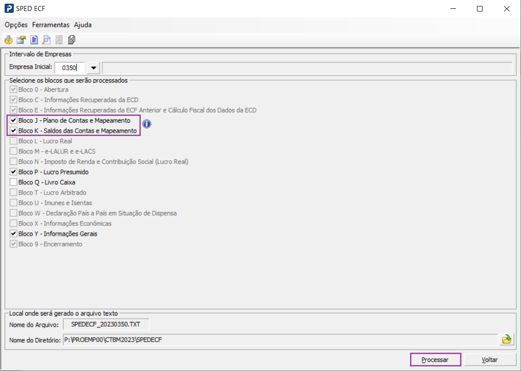The image size is (521, 371).
Task: Click the Processar button
Action: point(435,360)
